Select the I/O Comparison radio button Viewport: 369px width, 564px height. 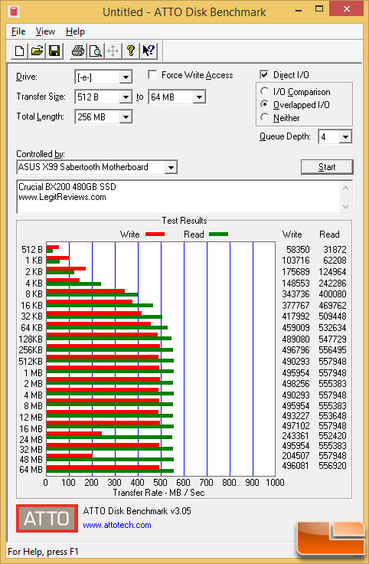pyautogui.click(x=264, y=91)
